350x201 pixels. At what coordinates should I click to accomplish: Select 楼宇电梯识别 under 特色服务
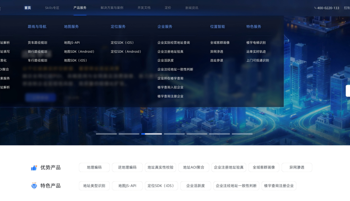256,43
